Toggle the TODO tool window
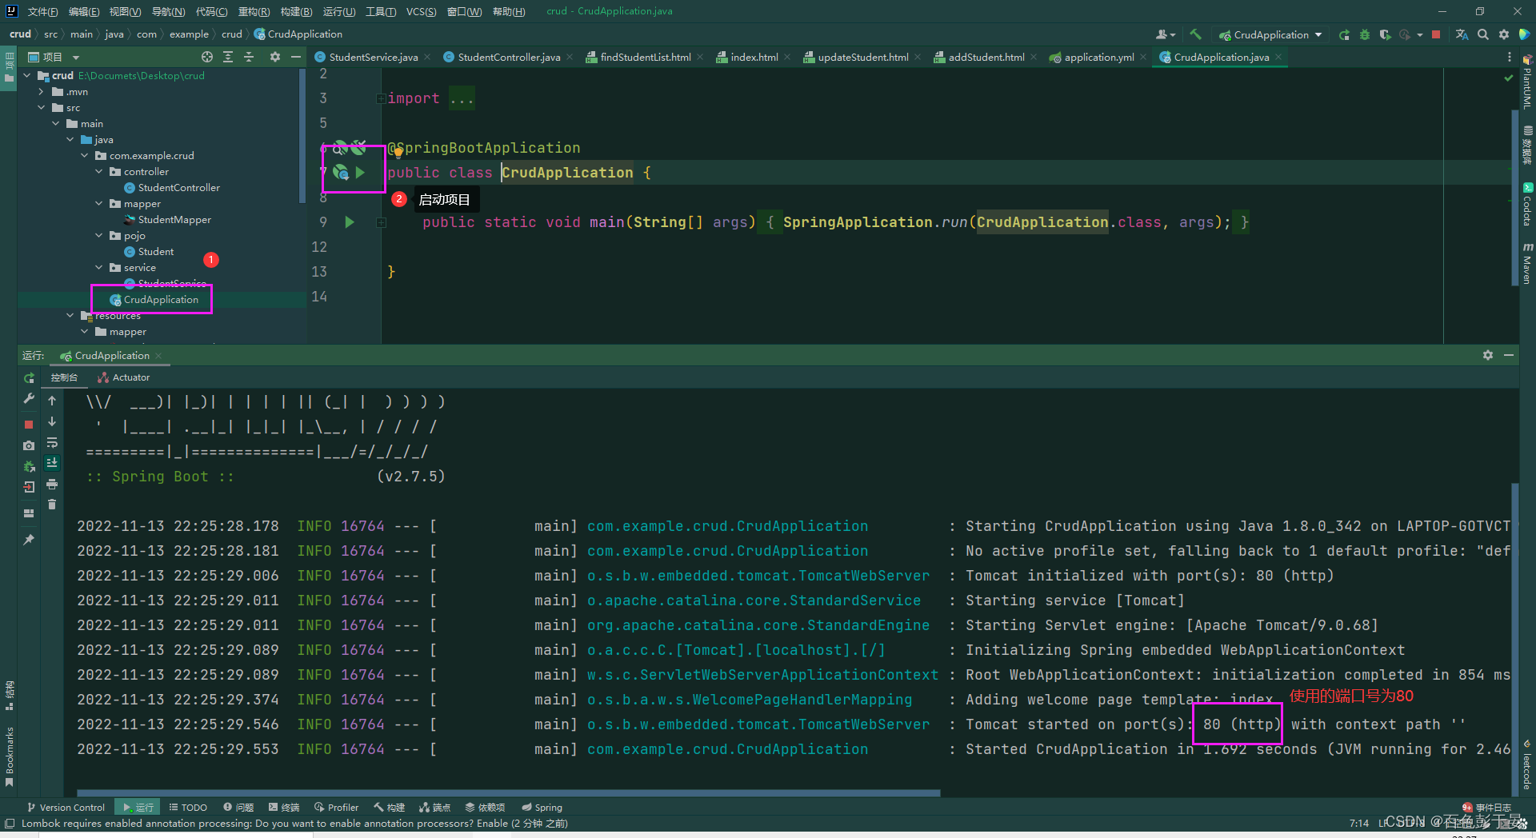 (188, 808)
